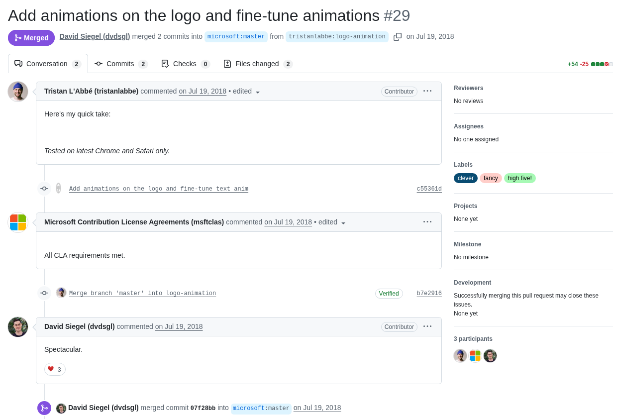Open David Siegel (dvdsgl) profile link in header
The width and height of the screenshot is (619, 419).
[95, 36]
